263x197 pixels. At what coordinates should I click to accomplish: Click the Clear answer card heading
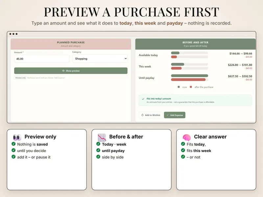tap(210, 137)
